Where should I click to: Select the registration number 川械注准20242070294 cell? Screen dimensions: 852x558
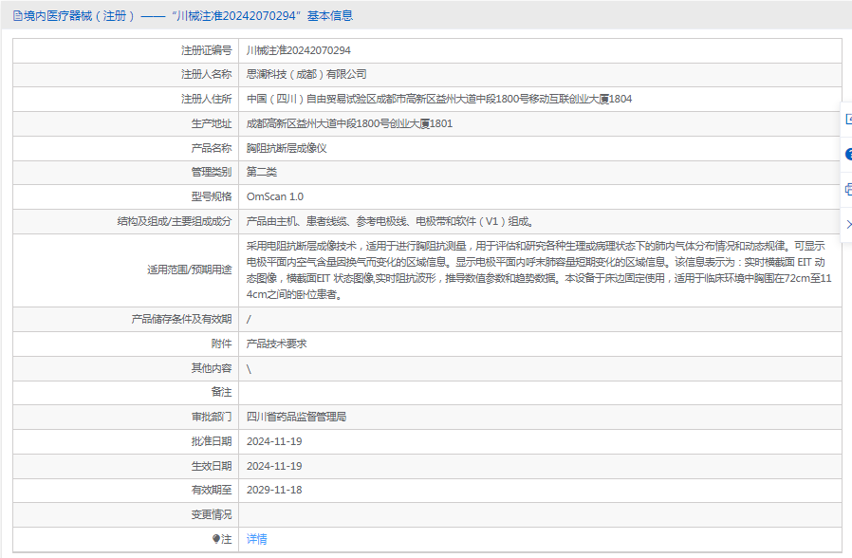pos(298,50)
